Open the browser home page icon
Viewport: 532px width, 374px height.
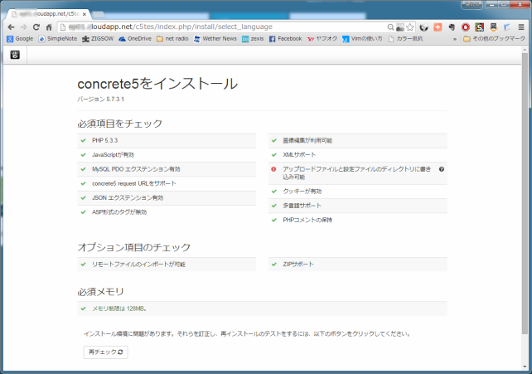pos(49,27)
